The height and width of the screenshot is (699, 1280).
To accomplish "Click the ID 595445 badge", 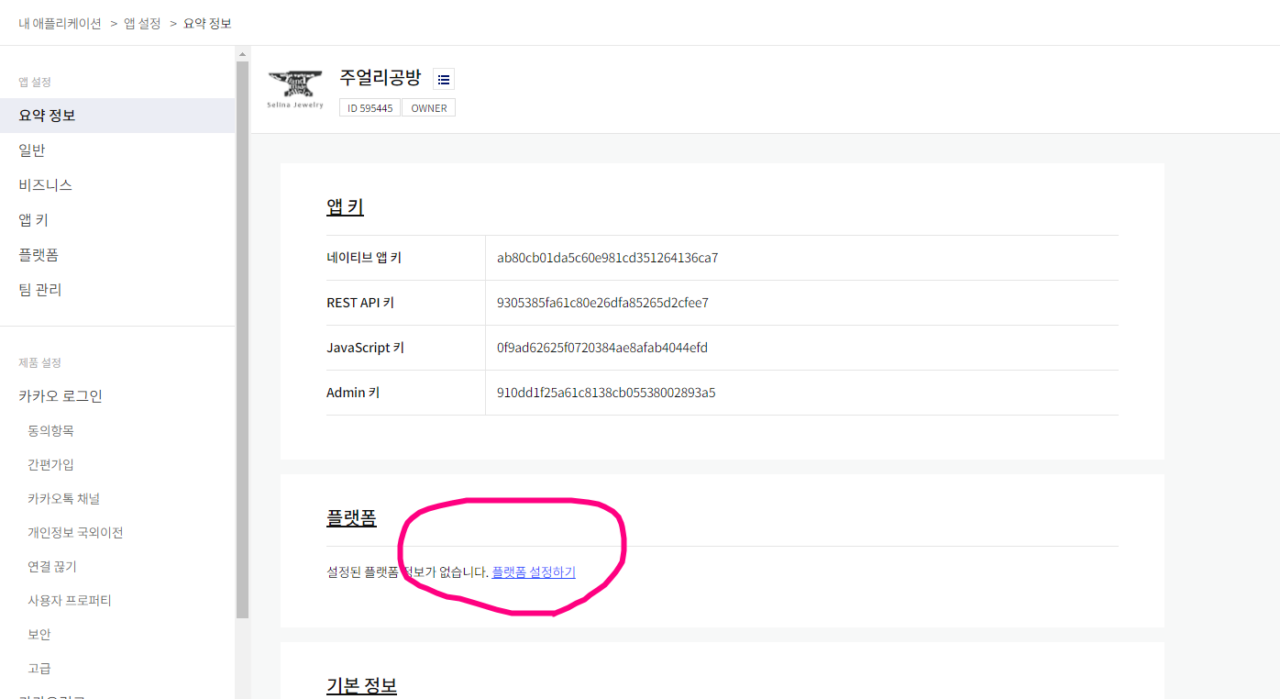I will (370, 108).
